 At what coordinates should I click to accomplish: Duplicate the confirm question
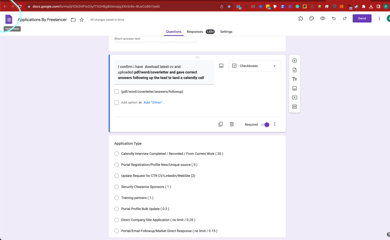click(220, 124)
